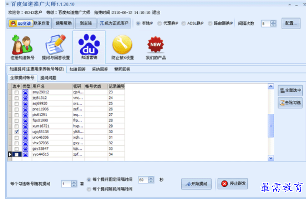This screenshot has width=306, height=199.
Task: Open the 配置... button
Action: point(291,23)
